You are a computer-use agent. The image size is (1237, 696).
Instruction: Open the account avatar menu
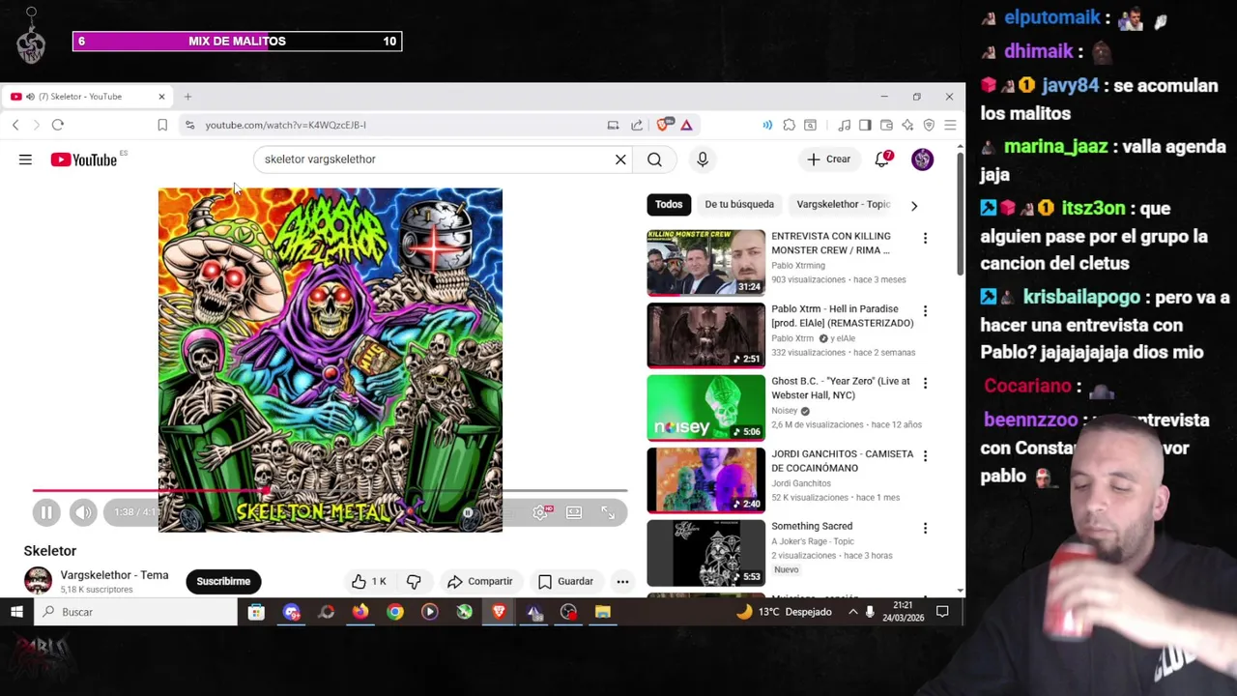coord(923,159)
